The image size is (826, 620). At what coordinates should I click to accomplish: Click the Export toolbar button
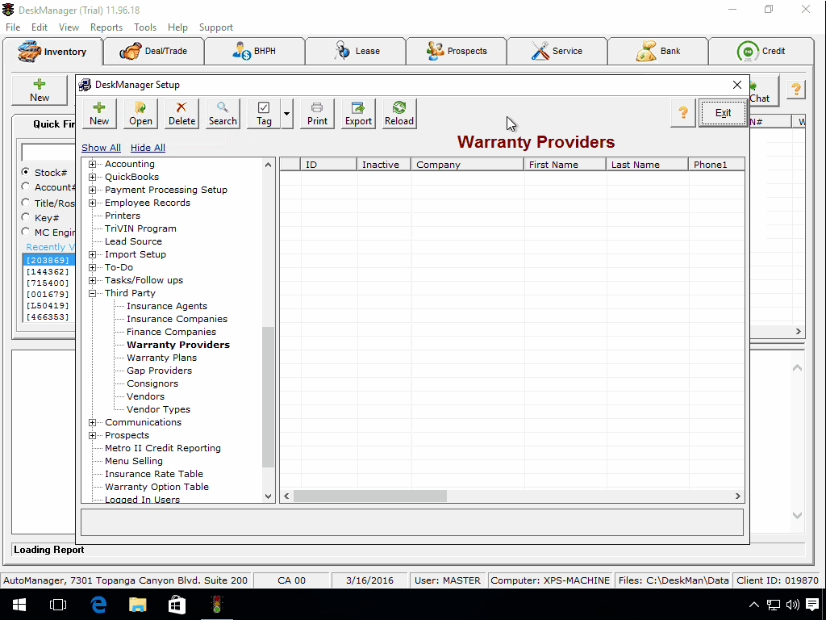point(358,113)
